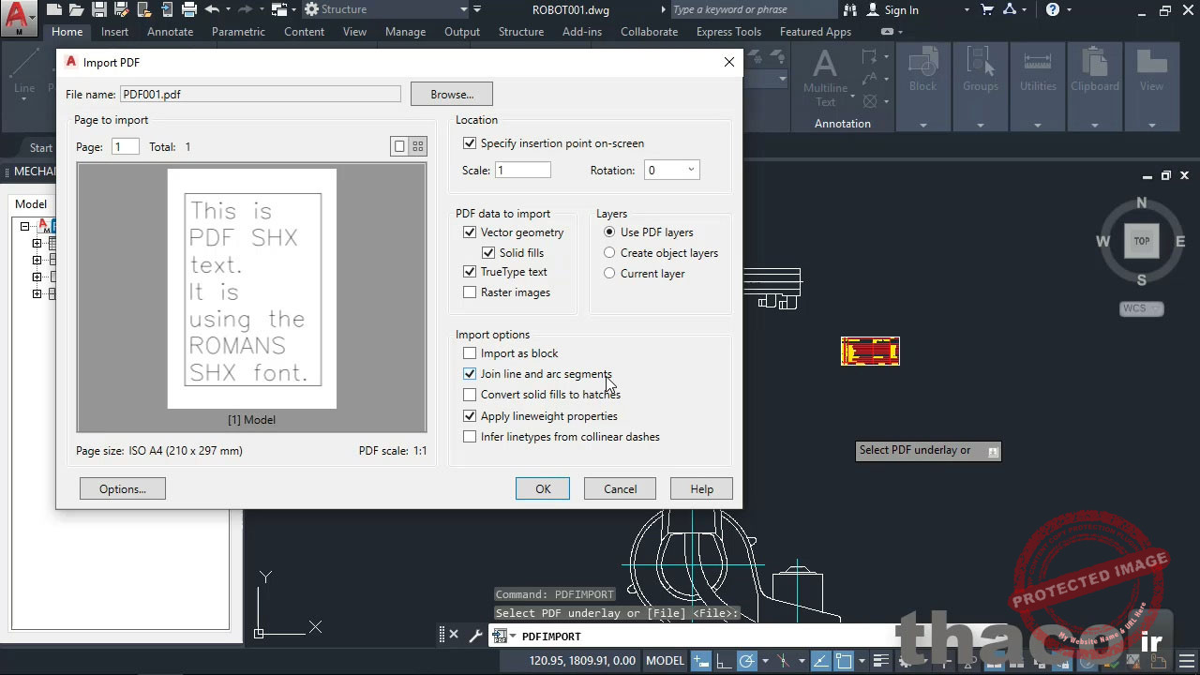Click the Scale input field
1200x675 pixels.
point(523,171)
